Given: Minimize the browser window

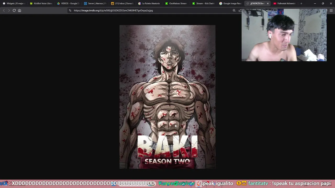Looking at the screenshot, I should [x=315, y=3].
